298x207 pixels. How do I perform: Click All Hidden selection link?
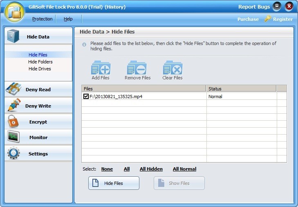[151, 169]
